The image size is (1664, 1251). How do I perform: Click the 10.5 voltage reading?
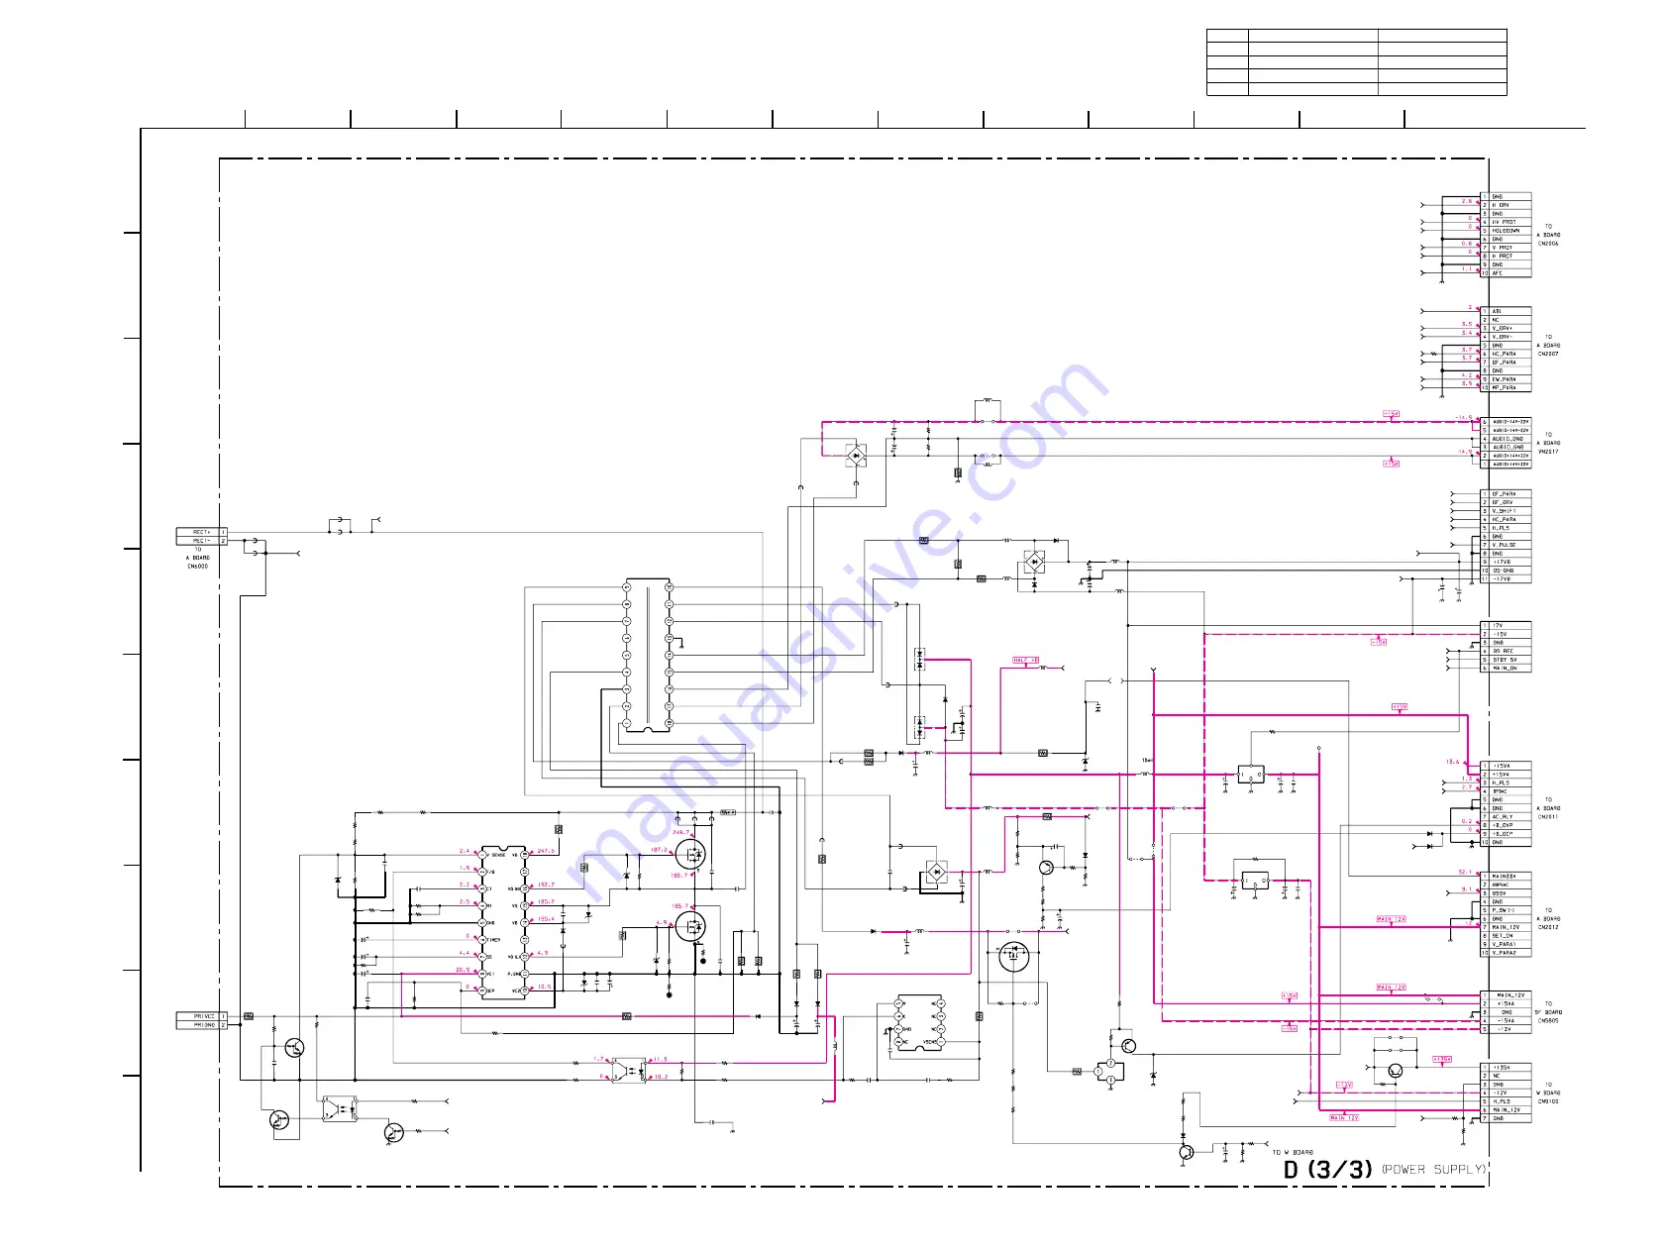click(x=544, y=987)
